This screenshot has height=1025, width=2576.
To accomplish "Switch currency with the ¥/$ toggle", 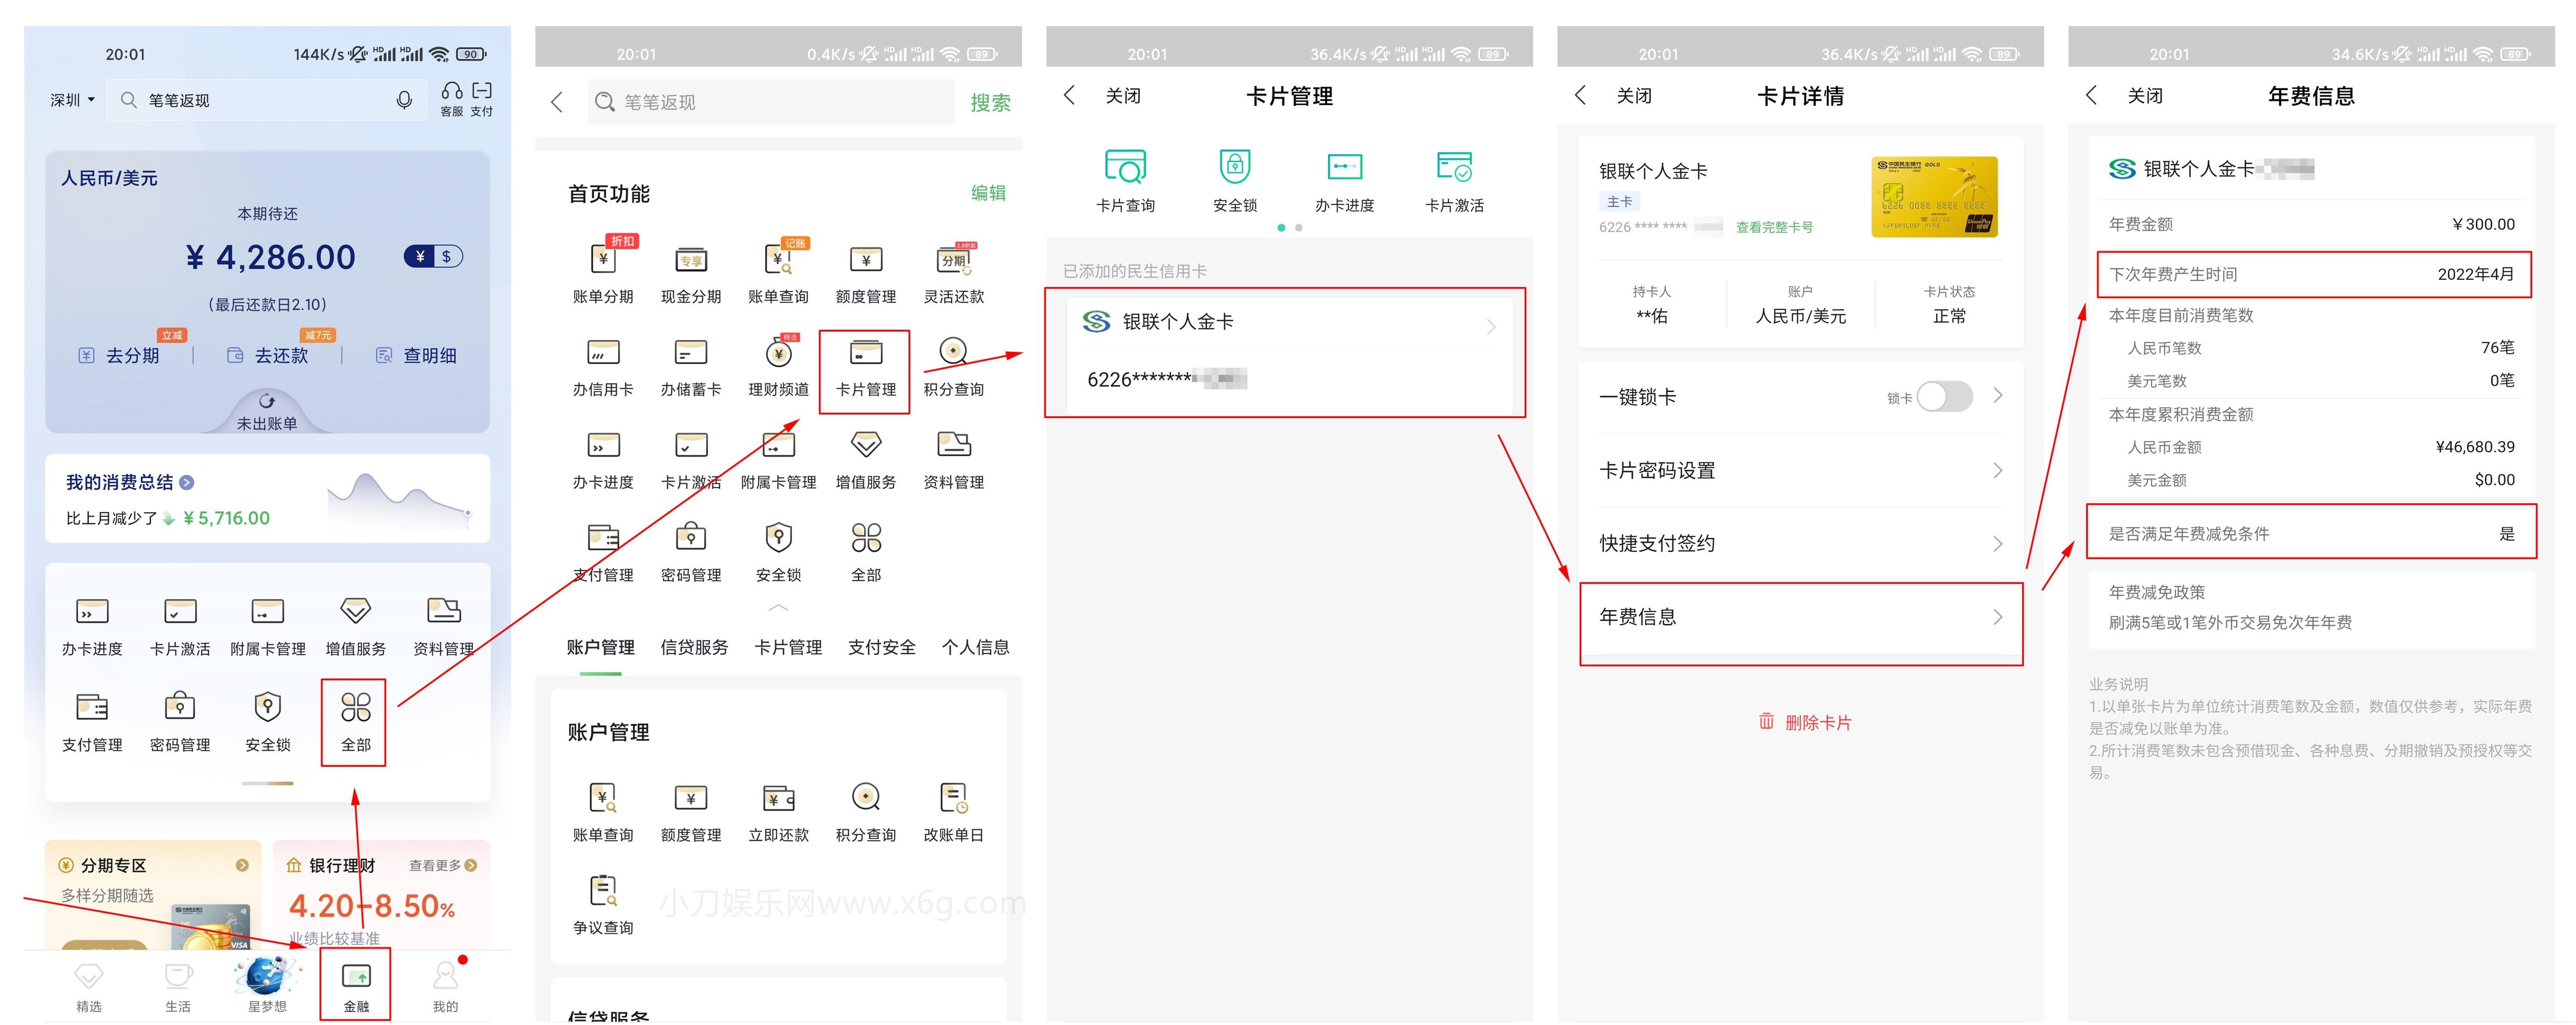I will [x=433, y=256].
